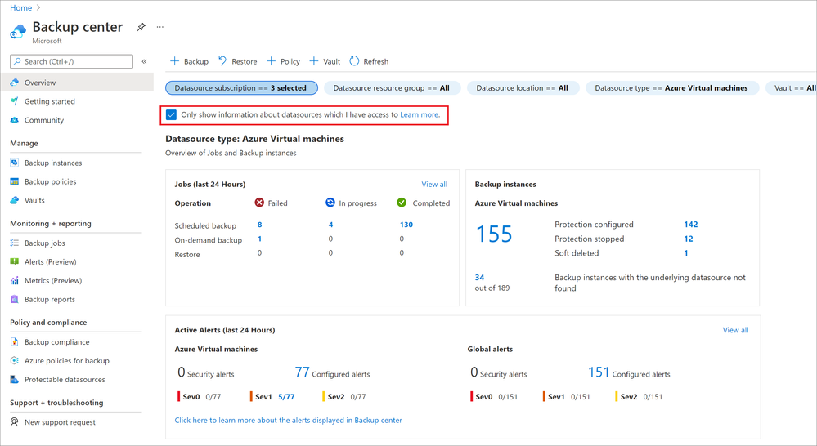
Task: Click the Backup jobs list icon
Action: pos(15,243)
